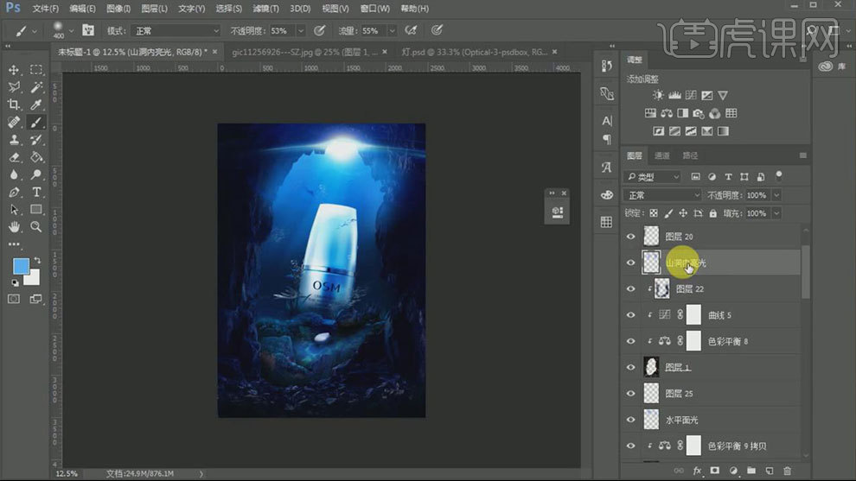Toggle visibility of 曲线 5 layer

point(630,315)
